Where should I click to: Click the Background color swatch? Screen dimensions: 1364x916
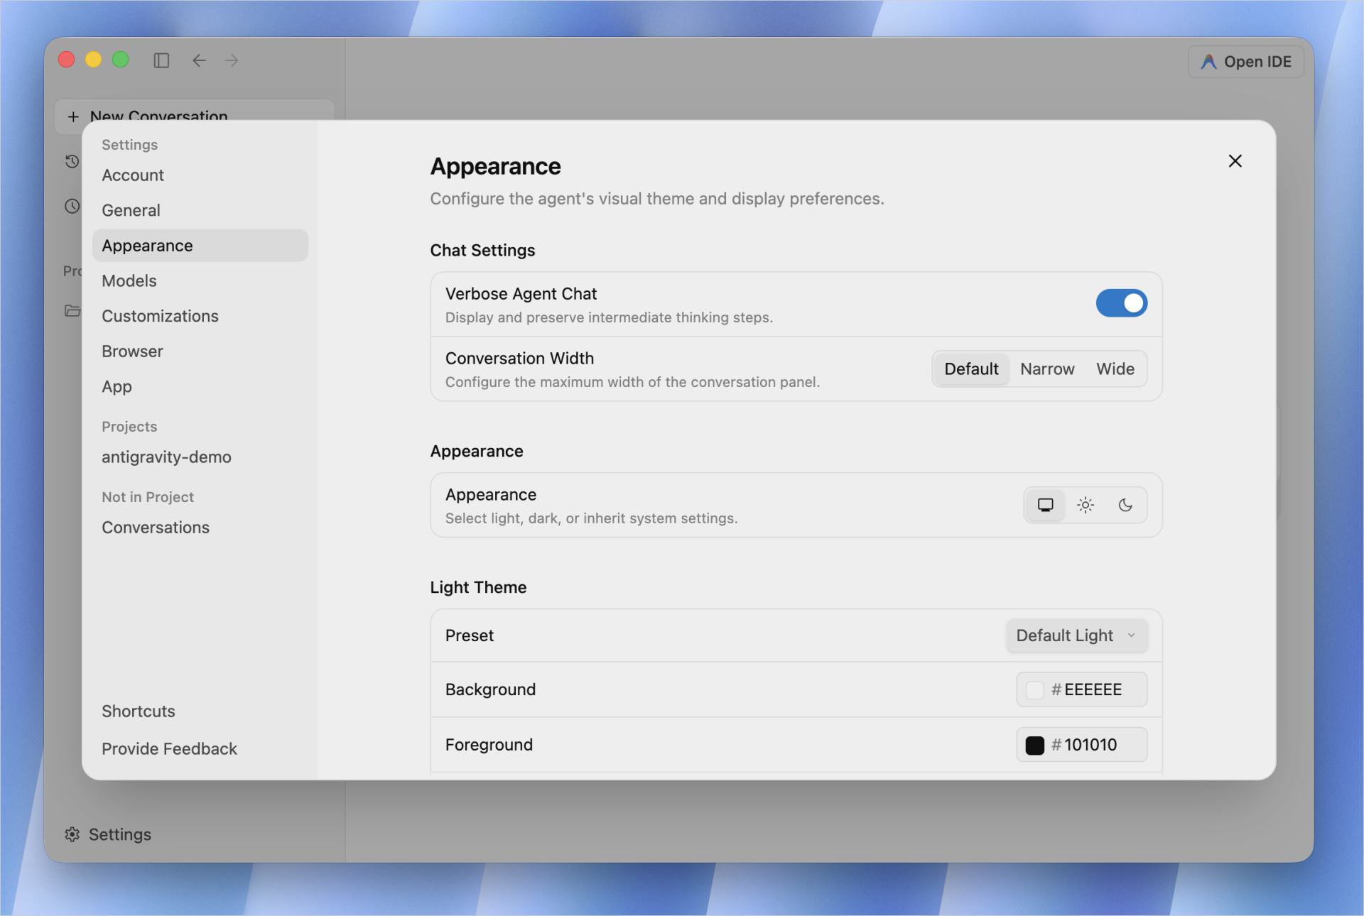(x=1035, y=689)
